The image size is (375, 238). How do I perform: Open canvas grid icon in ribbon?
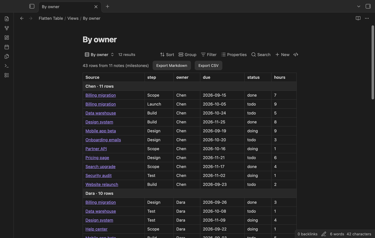(7, 38)
